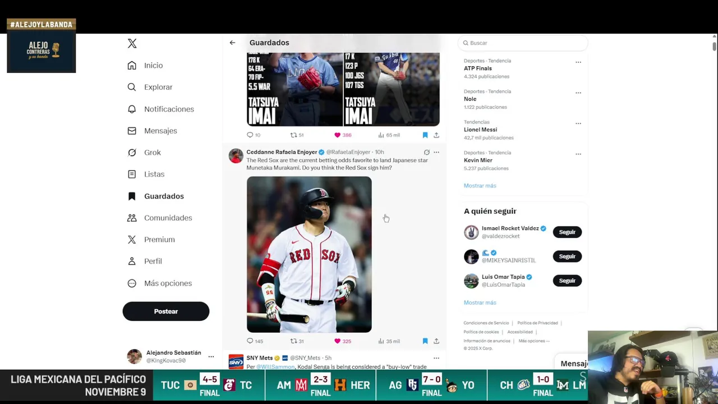Image resolution: width=718 pixels, height=404 pixels.
Task: Open Luis Omar Tapia avatar
Action: point(471,281)
